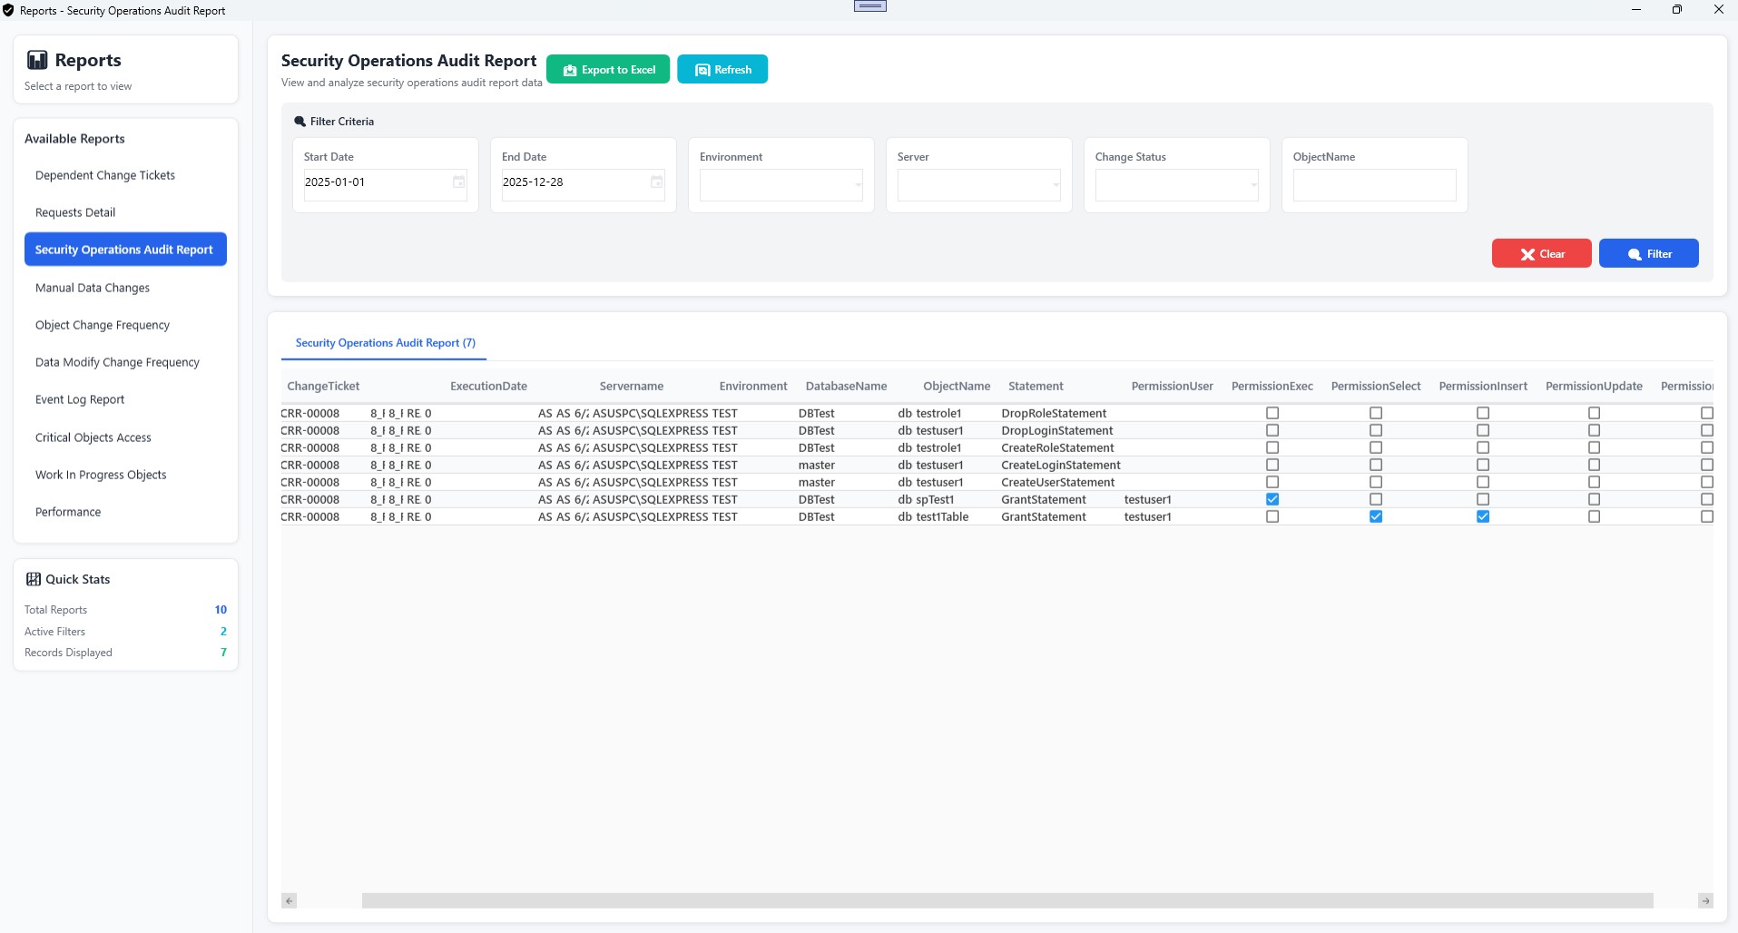Click the Start Date calendar icon

coord(458,182)
